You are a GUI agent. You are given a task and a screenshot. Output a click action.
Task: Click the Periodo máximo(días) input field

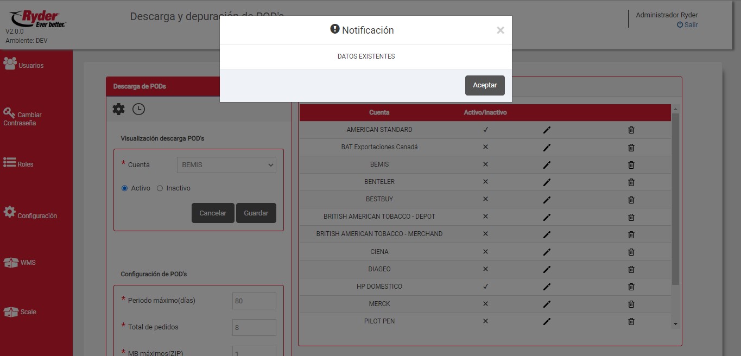[x=254, y=301]
